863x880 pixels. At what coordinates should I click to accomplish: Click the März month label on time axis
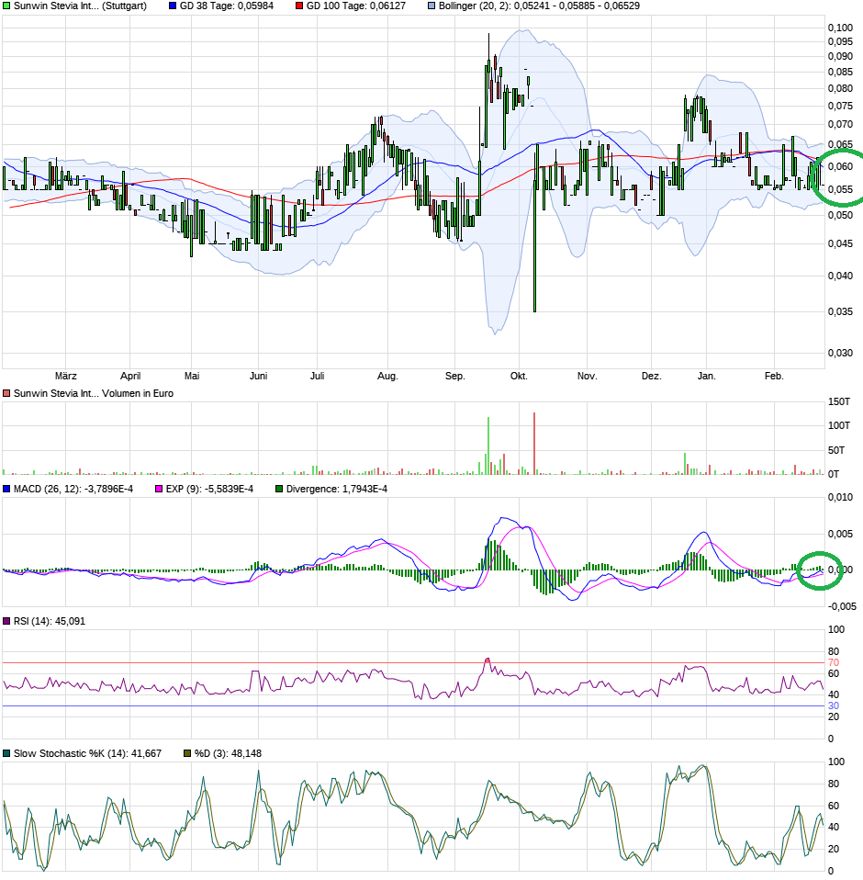tap(65, 376)
